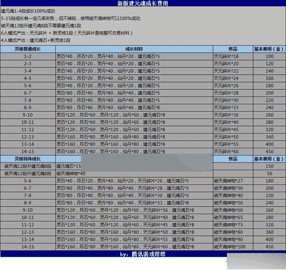This screenshot has width=286, height=271.
Task: Select the "2-3" level row label
Action: (28, 64)
